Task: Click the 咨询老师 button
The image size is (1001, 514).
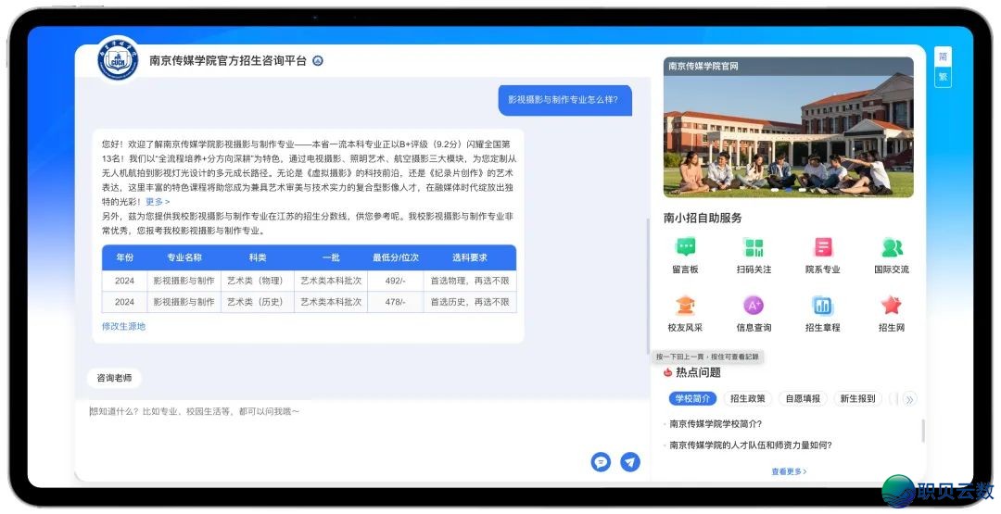Action: click(114, 378)
